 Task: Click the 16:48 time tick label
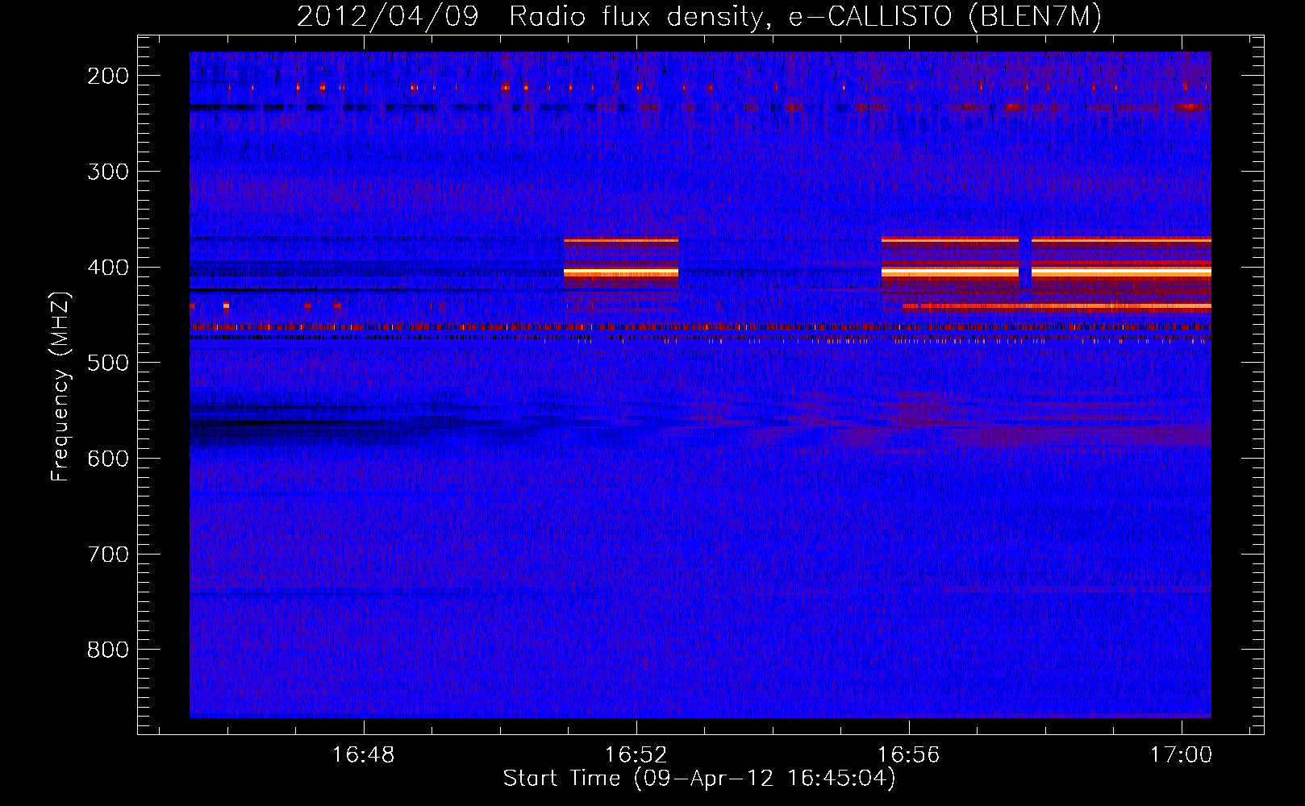[363, 755]
